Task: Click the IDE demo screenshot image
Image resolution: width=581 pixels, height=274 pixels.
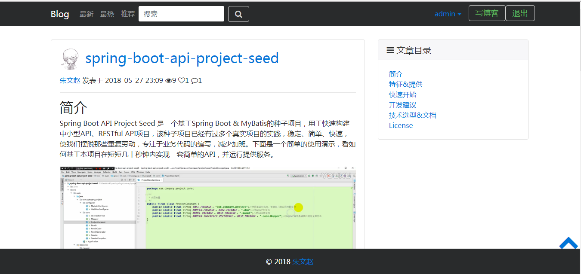Action: 207,207
